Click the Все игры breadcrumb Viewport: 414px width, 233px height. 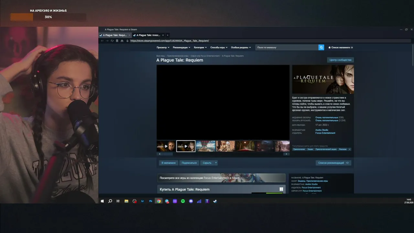click(x=160, y=56)
